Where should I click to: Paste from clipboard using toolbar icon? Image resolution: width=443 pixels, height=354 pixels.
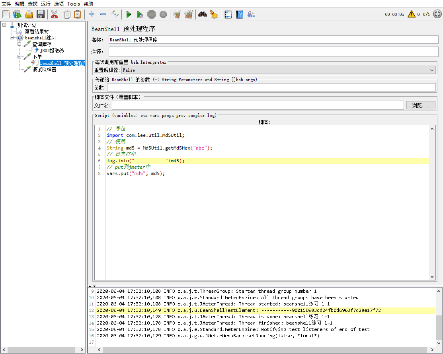[78, 14]
